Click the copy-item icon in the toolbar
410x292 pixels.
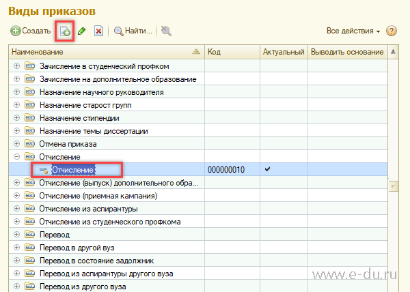click(65, 31)
